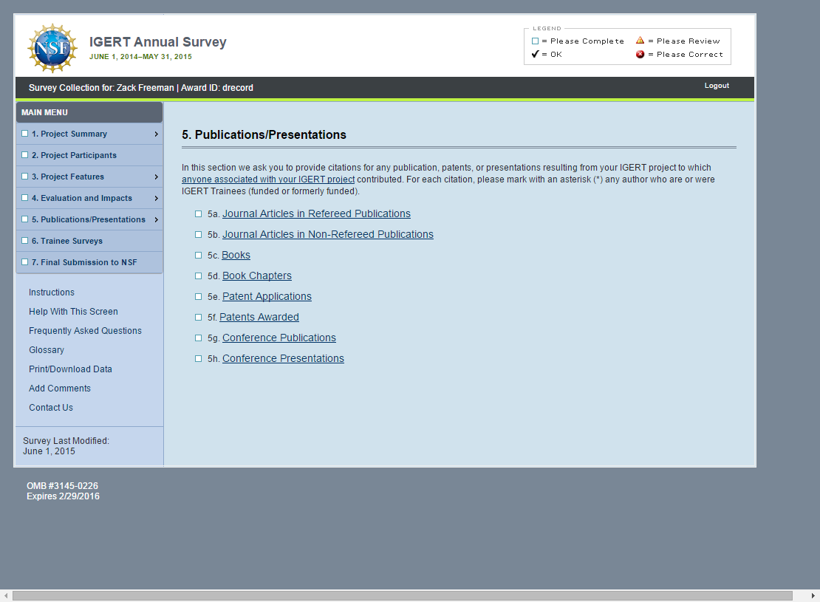Expand the Project Summary submenu arrow
Viewport: 820px width, 602px height.
pos(157,134)
